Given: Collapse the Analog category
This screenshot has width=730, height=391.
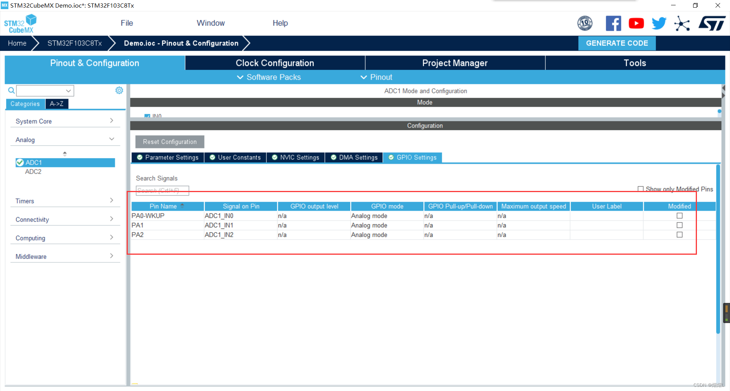Looking at the screenshot, I should point(65,140).
